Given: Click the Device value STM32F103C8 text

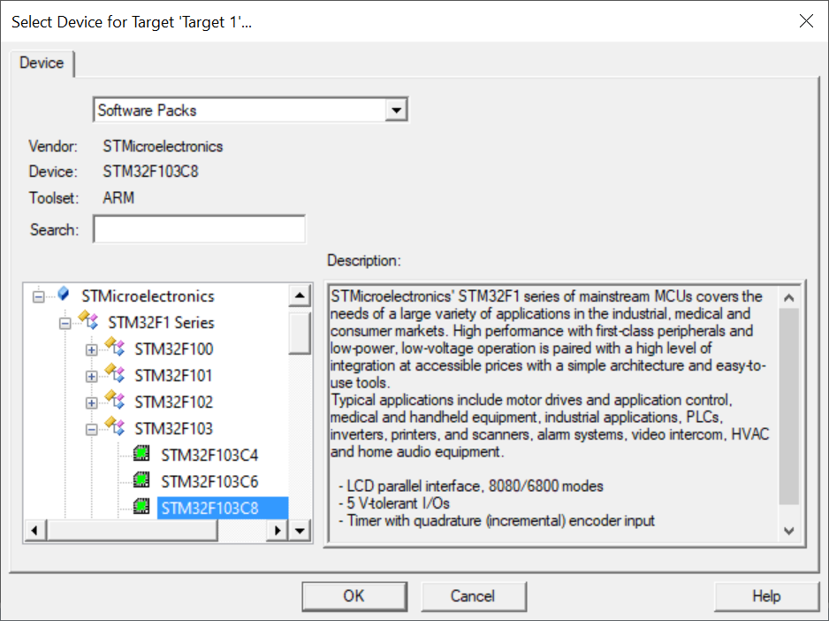Looking at the screenshot, I should coord(150,172).
